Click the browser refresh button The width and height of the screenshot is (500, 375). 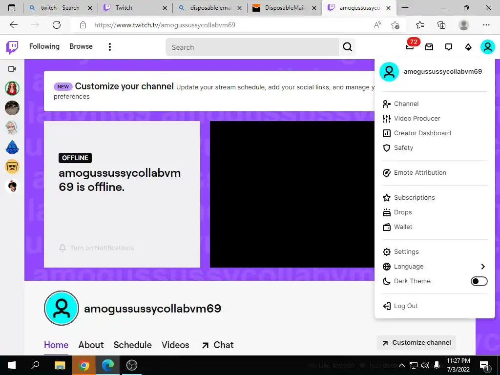point(57,25)
